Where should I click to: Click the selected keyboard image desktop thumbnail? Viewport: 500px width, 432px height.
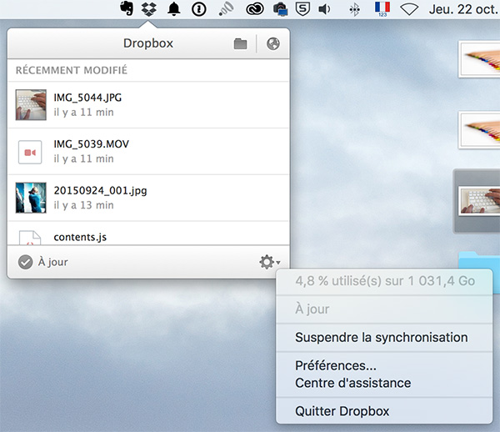[x=479, y=201]
